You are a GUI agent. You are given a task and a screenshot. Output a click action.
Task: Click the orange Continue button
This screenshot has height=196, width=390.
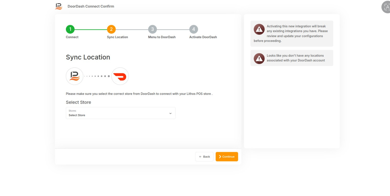[x=227, y=157]
